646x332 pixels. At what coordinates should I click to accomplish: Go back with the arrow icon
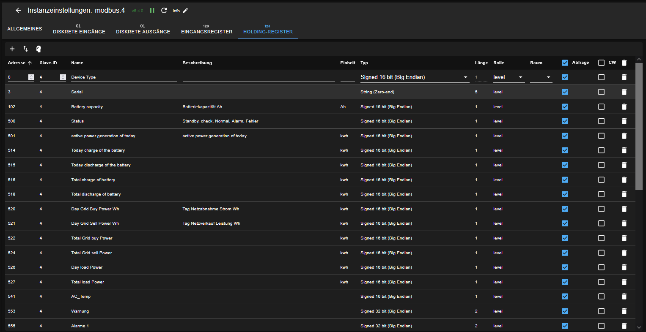point(18,11)
